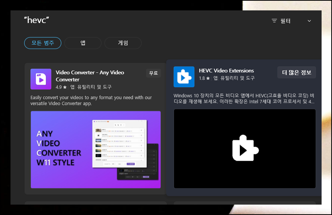Switch to the 게임 category tab

[x=123, y=43]
